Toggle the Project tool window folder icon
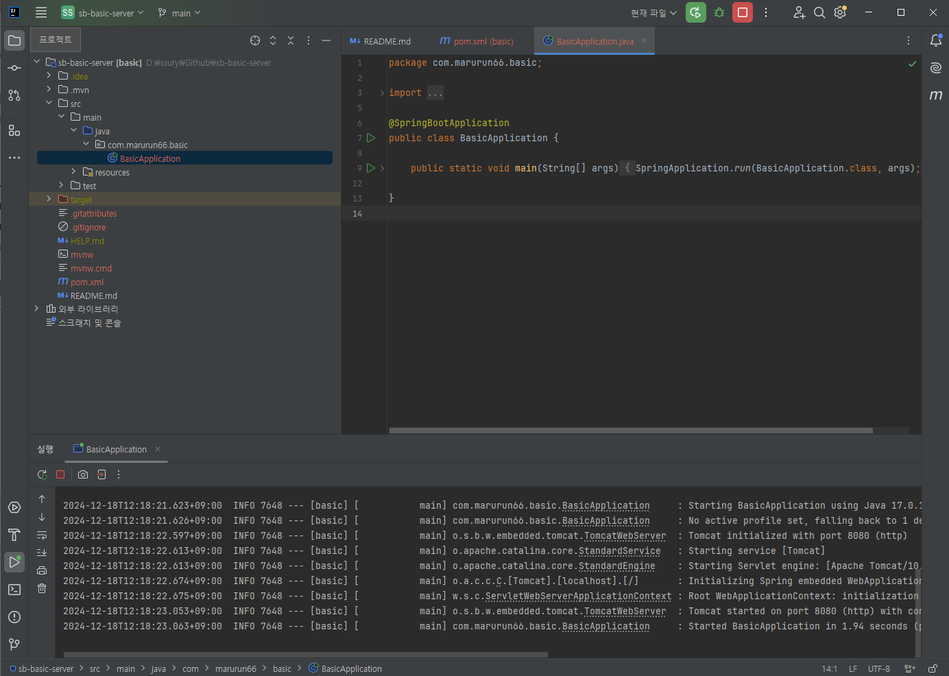The width and height of the screenshot is (949, 676). [14, 40]
